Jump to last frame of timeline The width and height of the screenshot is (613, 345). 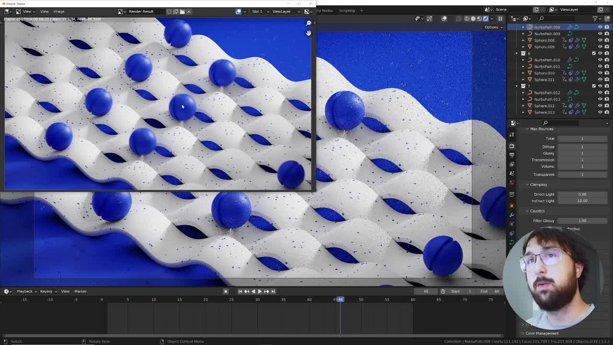point(273,291)
